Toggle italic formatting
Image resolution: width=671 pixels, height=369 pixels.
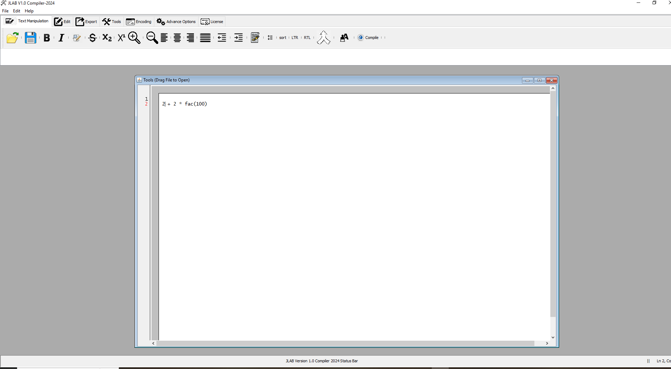click(61, 38)
